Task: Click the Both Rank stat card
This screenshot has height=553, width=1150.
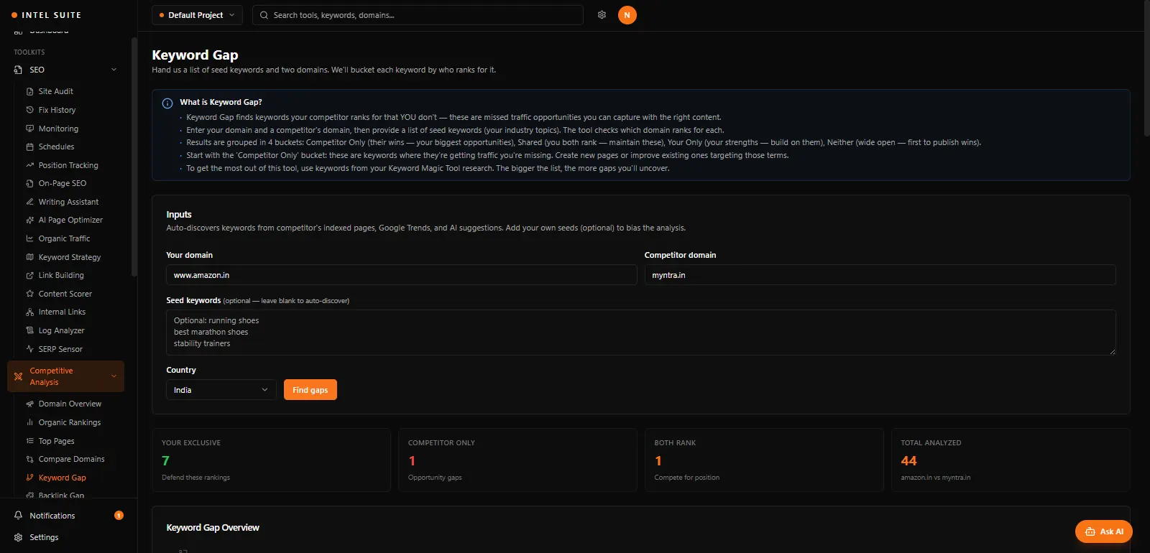Action: (764, 460)
